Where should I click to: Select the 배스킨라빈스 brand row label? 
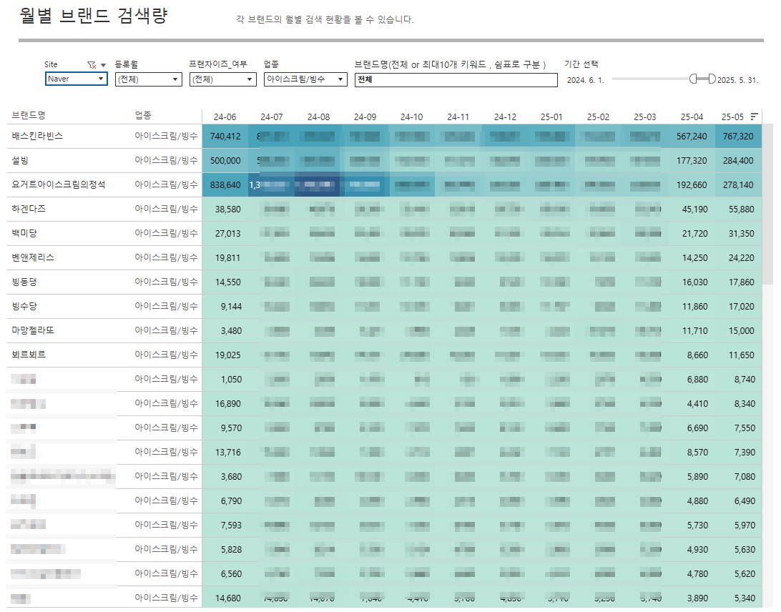point(37,136)
